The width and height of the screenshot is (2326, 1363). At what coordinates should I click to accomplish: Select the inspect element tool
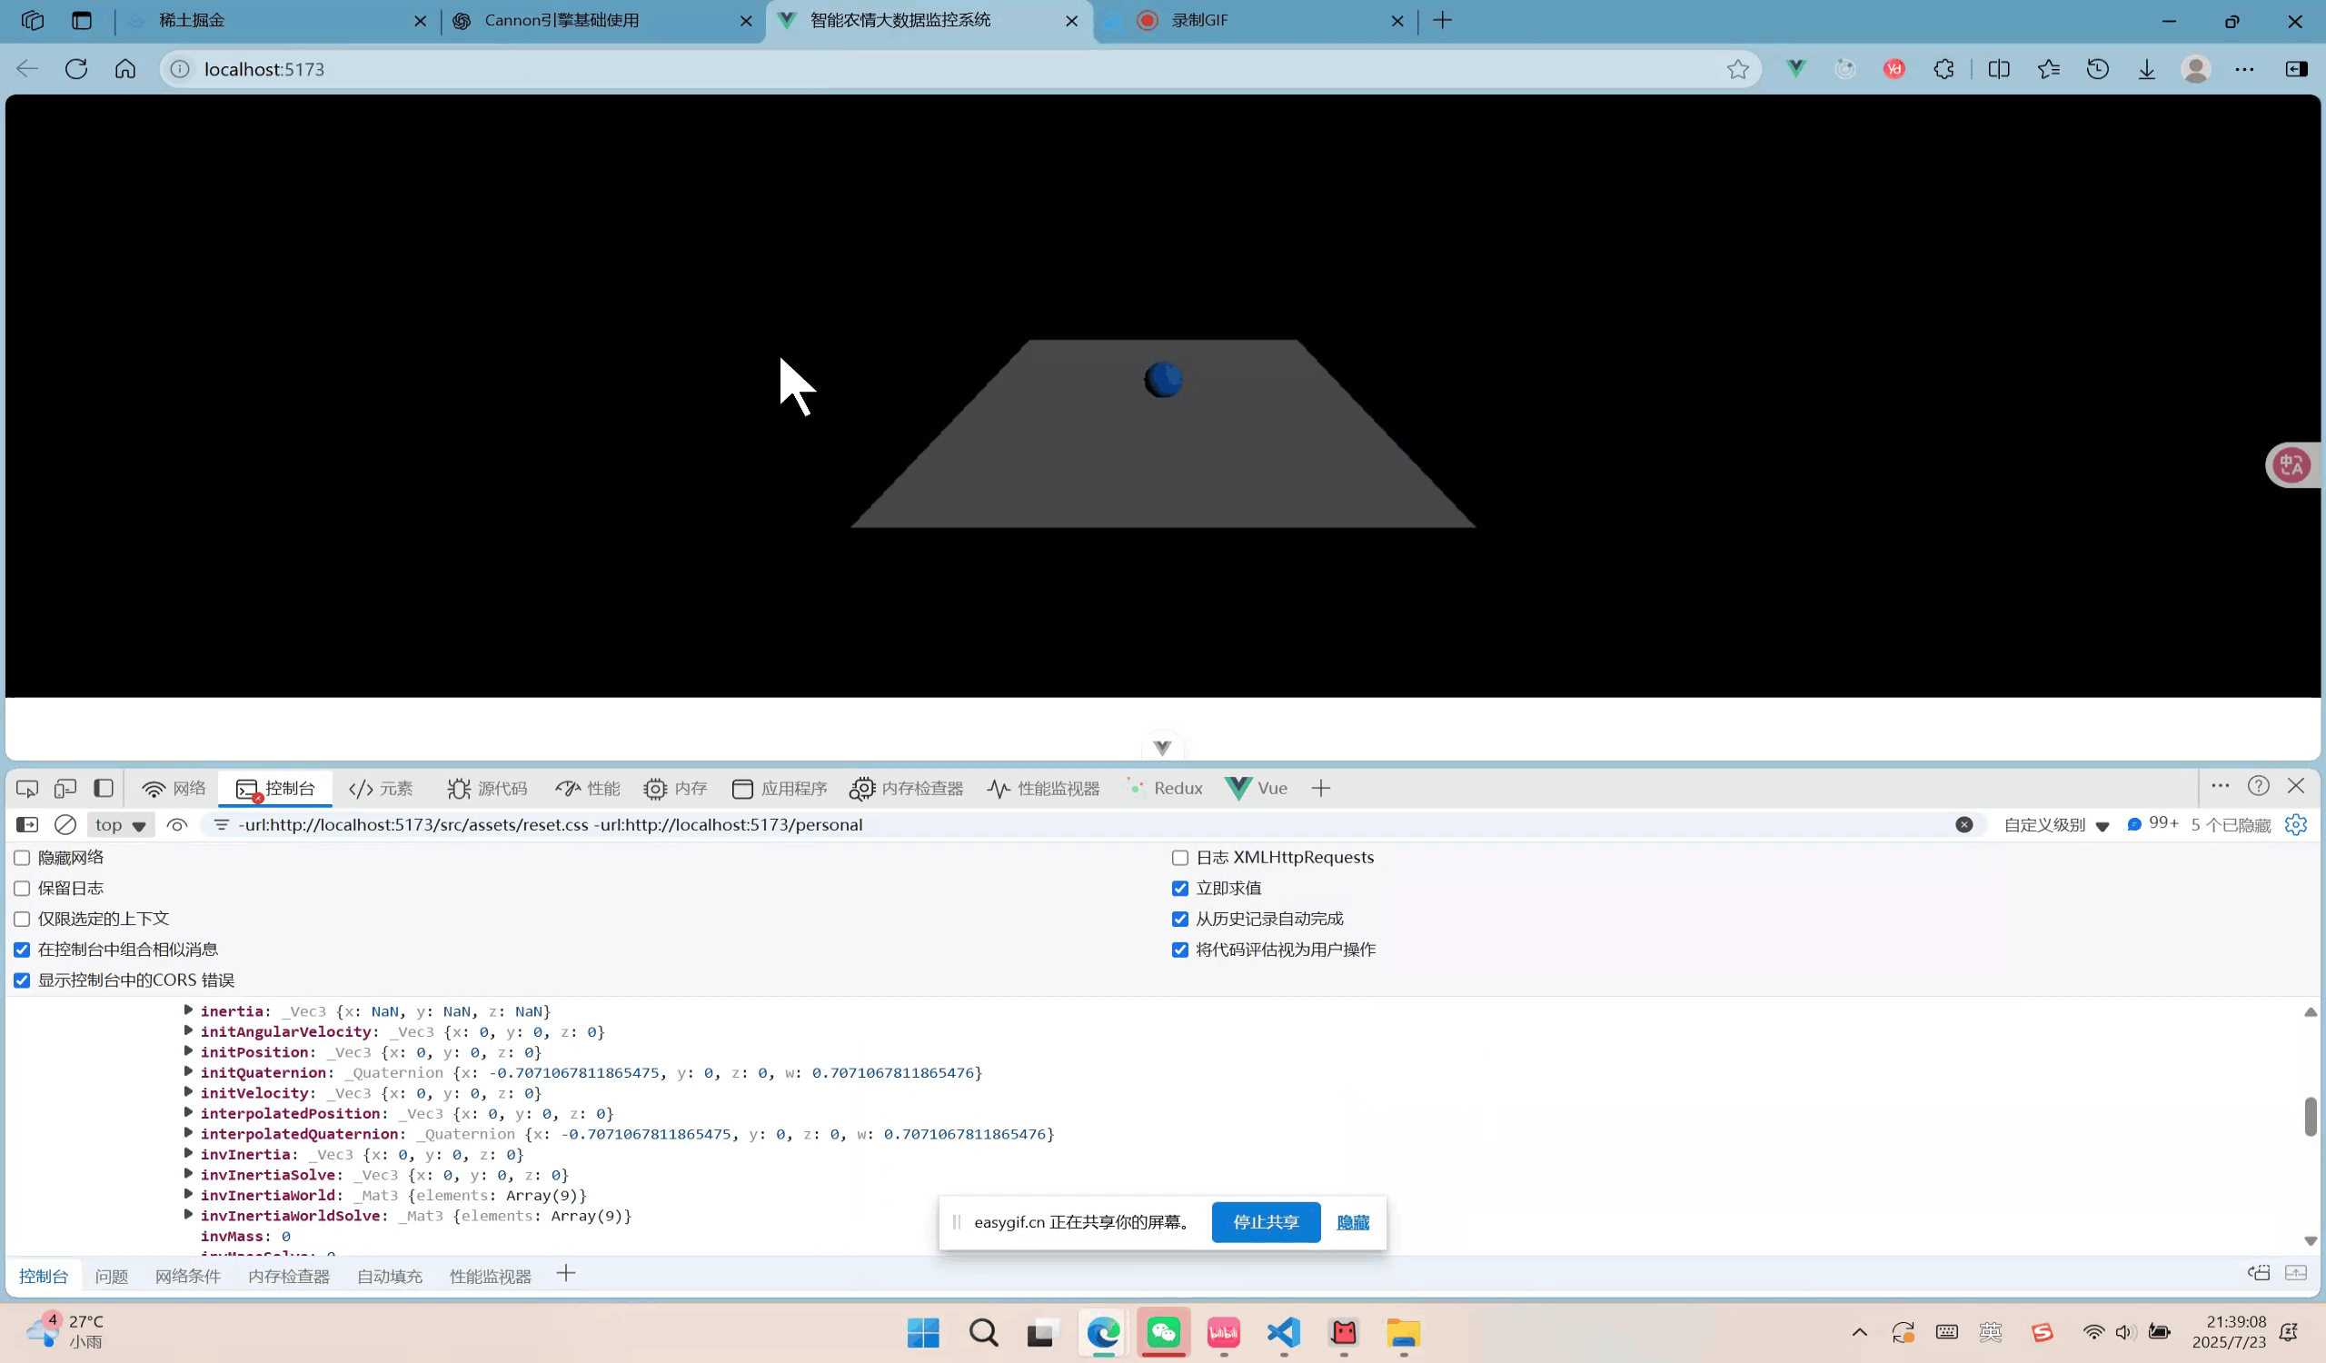(x=26, y=789)
